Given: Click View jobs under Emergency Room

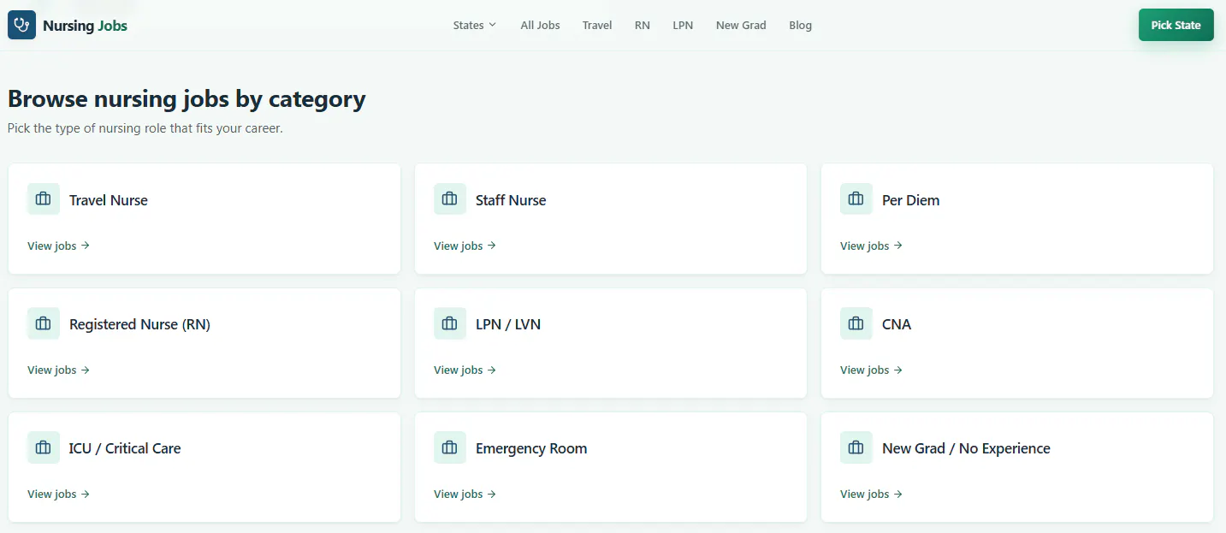Looking at the screenshot, I should coord(465,494).
